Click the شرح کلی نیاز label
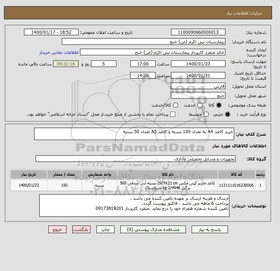Screen dimensions: 280x271 (x=251, y=134)
